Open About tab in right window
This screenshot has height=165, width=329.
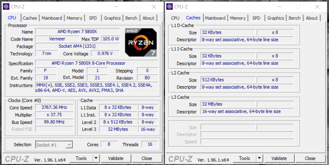(312, 18)
